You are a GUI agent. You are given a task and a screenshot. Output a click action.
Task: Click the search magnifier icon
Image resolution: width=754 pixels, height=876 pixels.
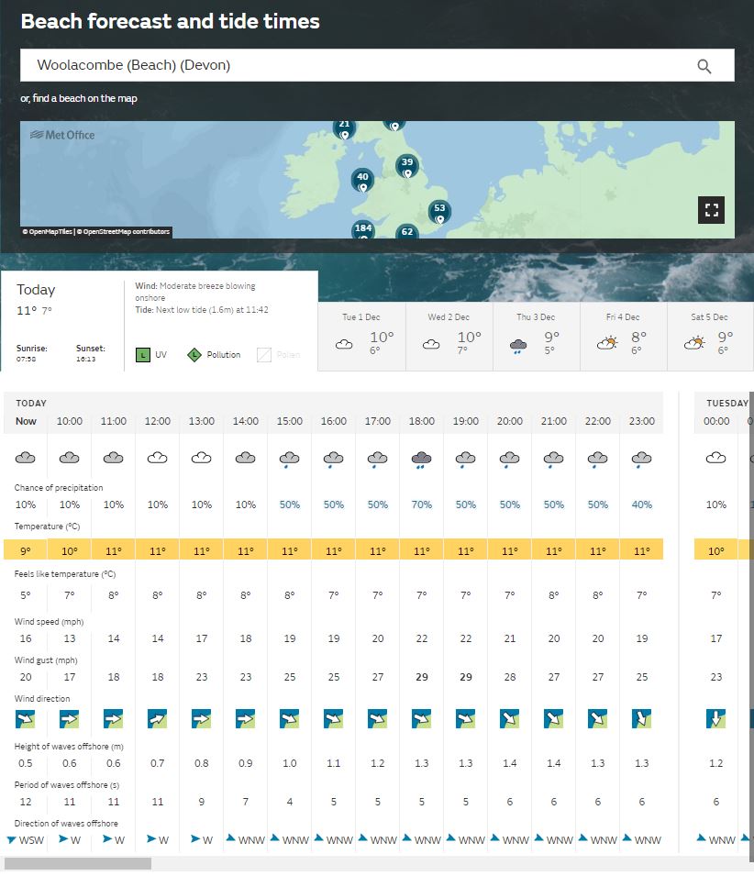[x=704, y=66]
